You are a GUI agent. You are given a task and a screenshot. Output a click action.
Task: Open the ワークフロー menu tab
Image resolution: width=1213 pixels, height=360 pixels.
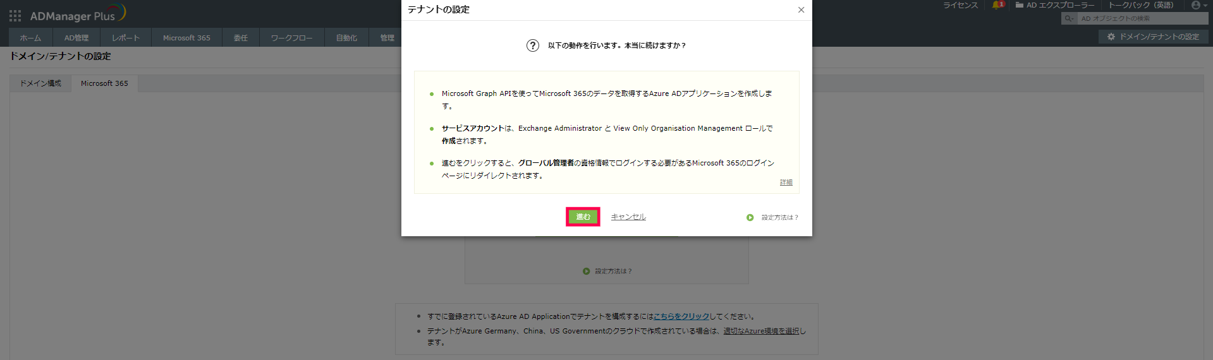click(292, 38)
